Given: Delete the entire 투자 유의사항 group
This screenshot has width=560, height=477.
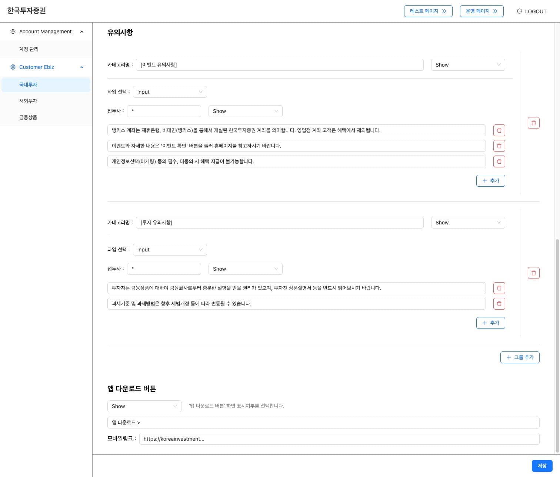Looking at the screenshot, I should pyautogui.click(x=533, y=273).
